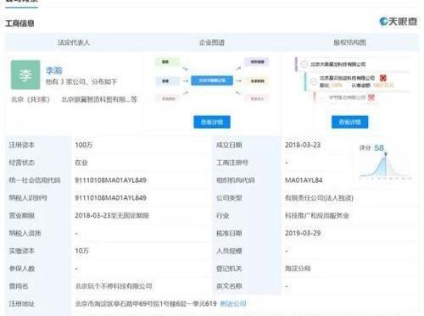This screenshot has height=316, width=424.
Task: Click the green top-left node in enterprise graph
Action: 168,62
